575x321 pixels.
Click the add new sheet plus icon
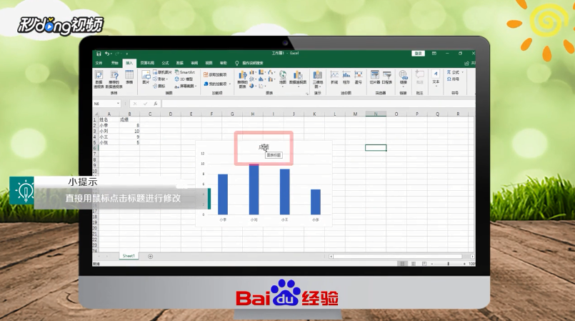[150, 256]
